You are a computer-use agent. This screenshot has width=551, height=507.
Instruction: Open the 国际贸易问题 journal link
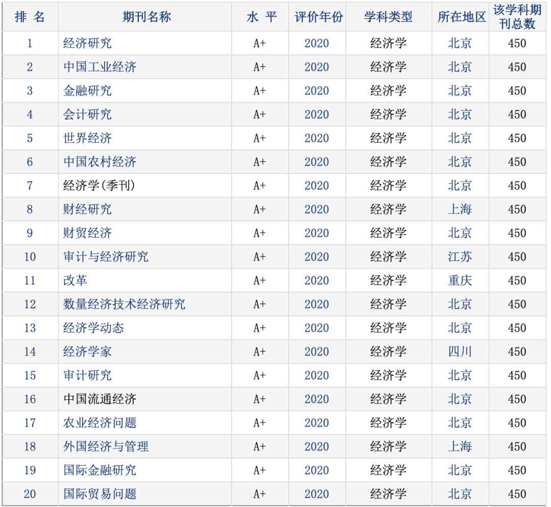[x=100, y=494]
